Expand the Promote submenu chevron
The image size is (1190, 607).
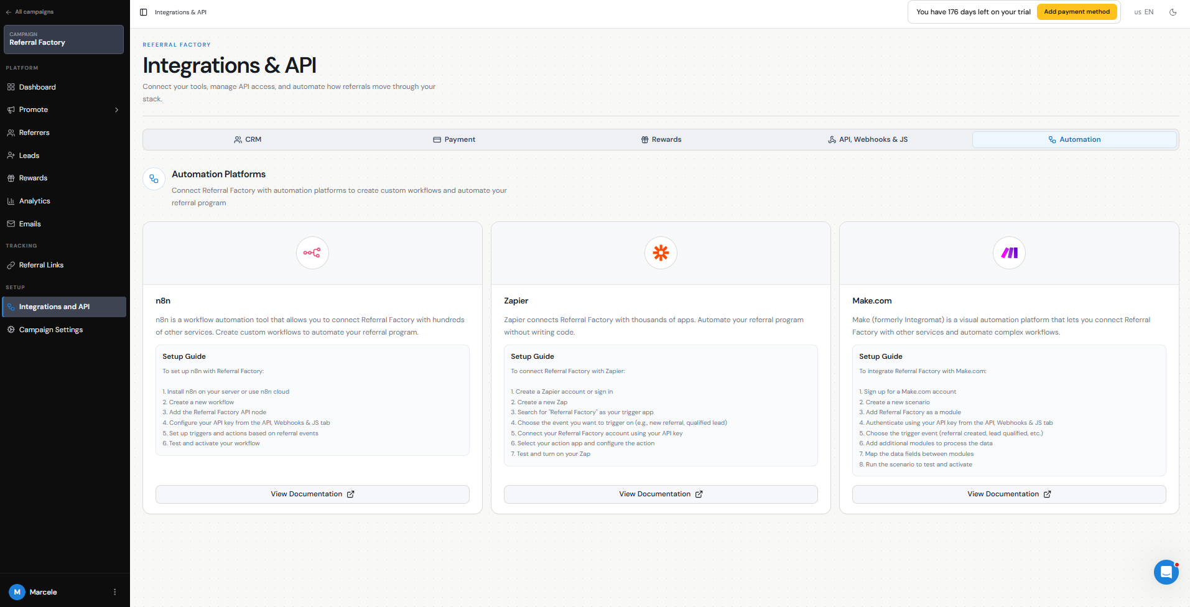(x=116, y=110)
